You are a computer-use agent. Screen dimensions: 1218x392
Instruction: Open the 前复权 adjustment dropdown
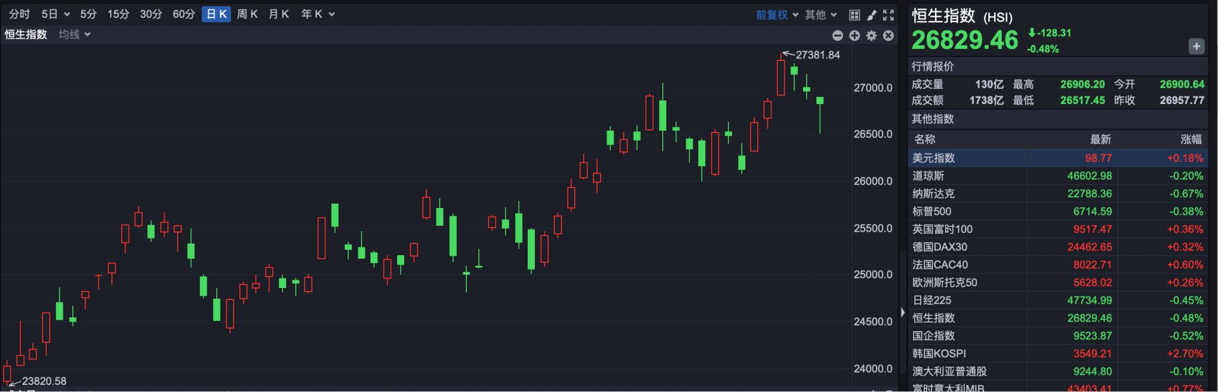click(776, 15)
